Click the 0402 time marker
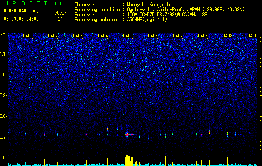262x166 pixels. (x=53, y=36)
